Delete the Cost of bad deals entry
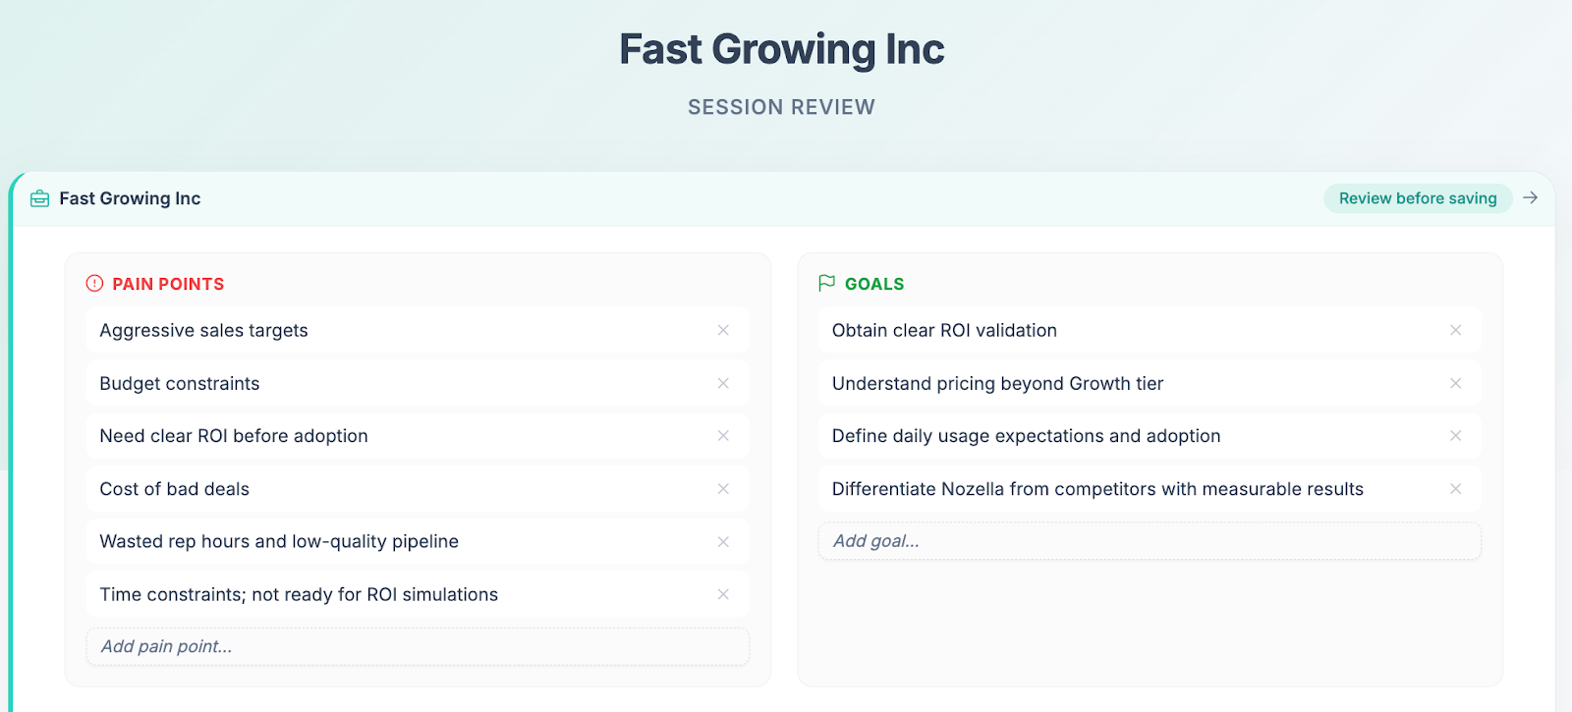The image size is (1572, 712). coord(723,489)
